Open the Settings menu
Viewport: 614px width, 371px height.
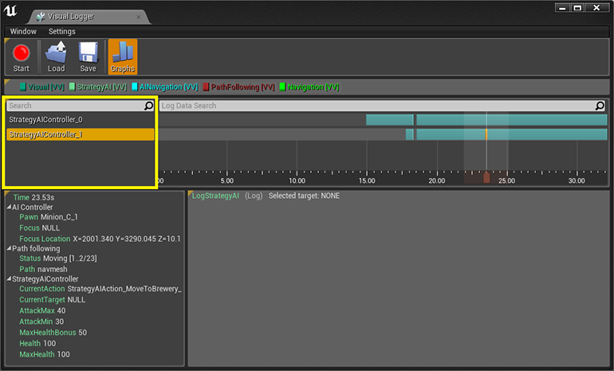[x=62, y=31]
